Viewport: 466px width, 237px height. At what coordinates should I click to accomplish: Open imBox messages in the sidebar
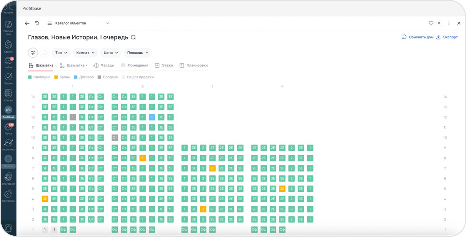tap(8, 62)
